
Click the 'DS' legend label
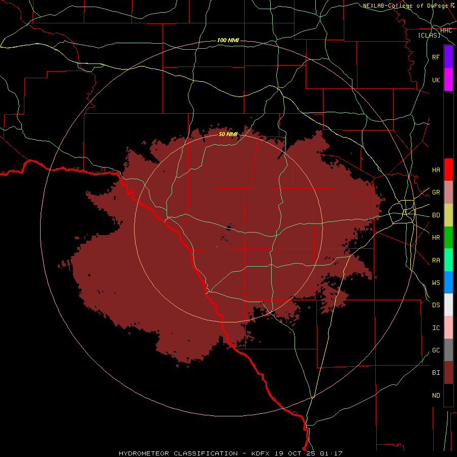coord(436,305)
